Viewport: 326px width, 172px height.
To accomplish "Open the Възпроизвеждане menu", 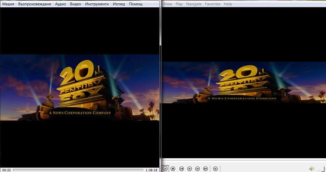I will click(x=35, y=4).
